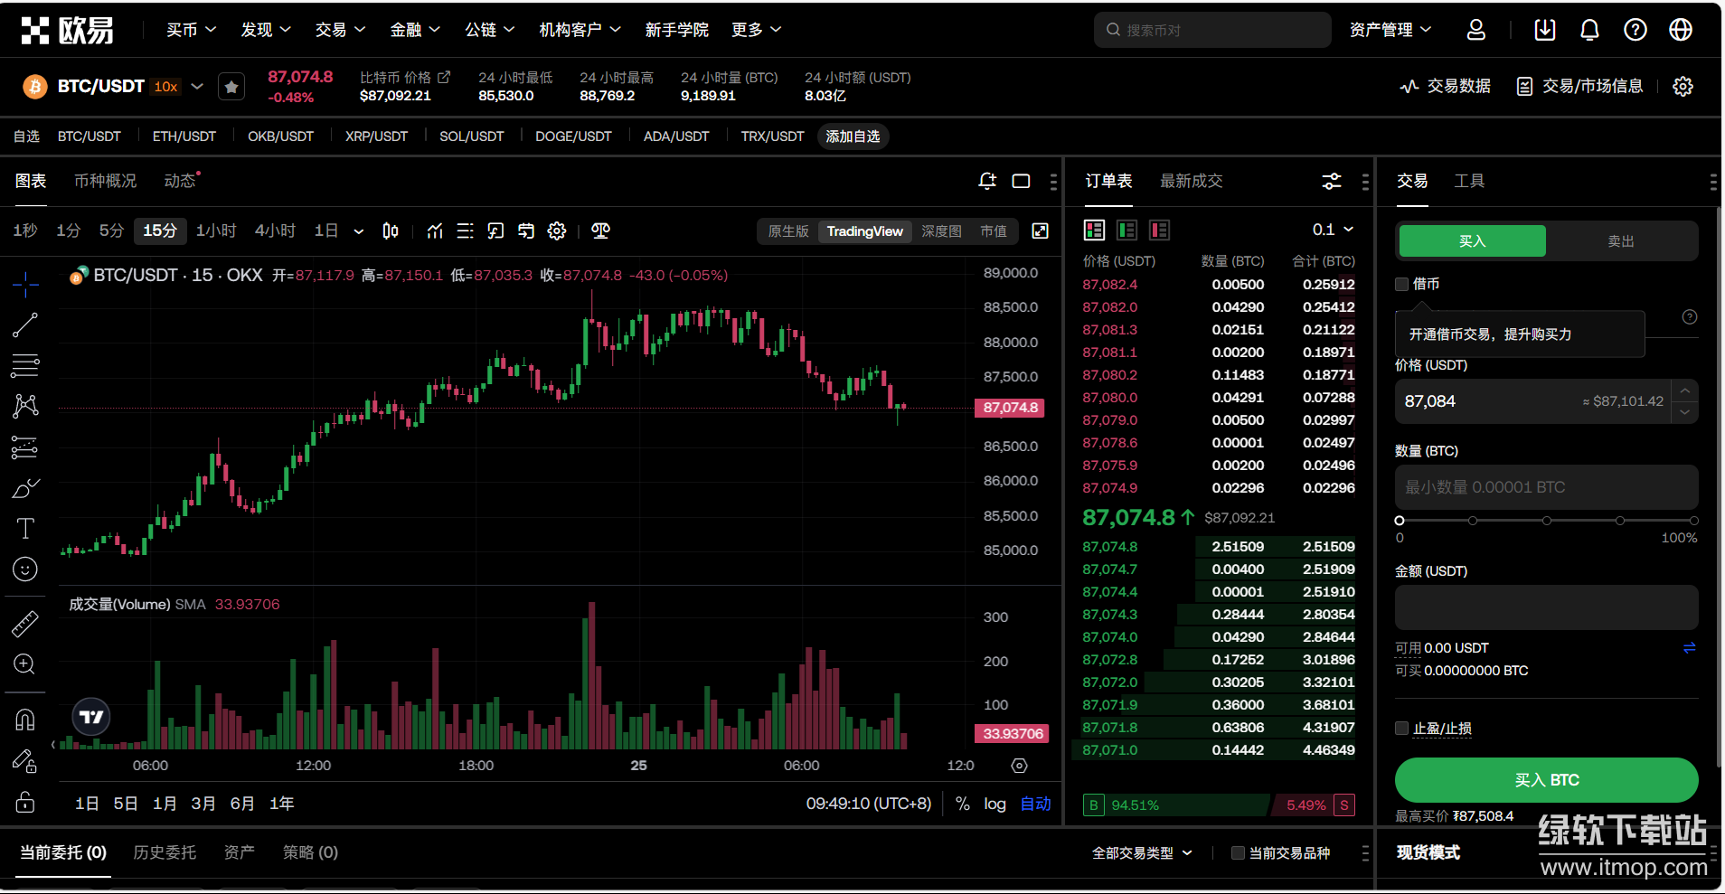The height and width of the screenshot is (894, 1725).
Task: Tick the 止盈/止损 checkbox
Action: [1402, 729]
